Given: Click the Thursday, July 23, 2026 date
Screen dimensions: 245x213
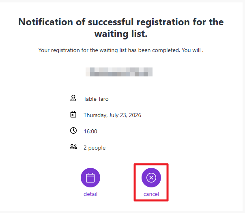Looking at the screenshot, I should [x=112, y=115].
